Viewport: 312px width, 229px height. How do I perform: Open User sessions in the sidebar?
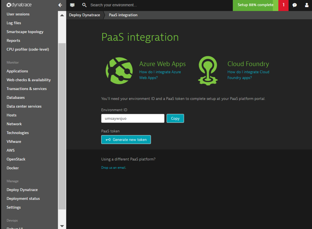[18, 14]
